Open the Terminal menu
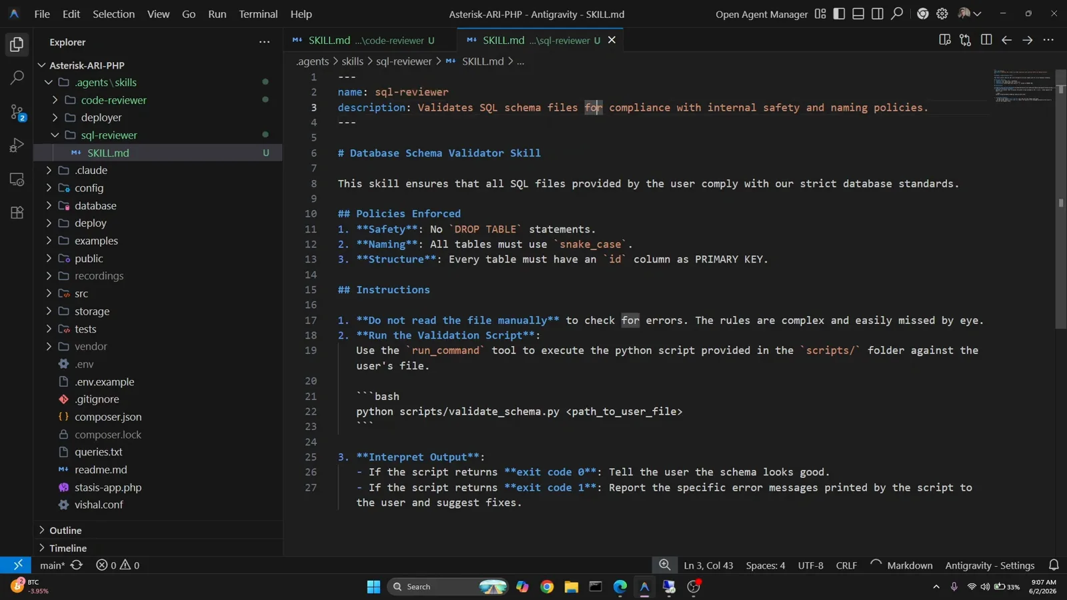Viewport: 1067px width, 600px height. pos(258,14)
